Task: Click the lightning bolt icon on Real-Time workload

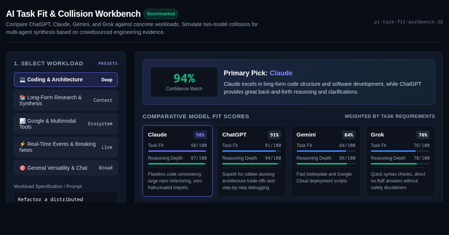Action: (x=22, y=144)
